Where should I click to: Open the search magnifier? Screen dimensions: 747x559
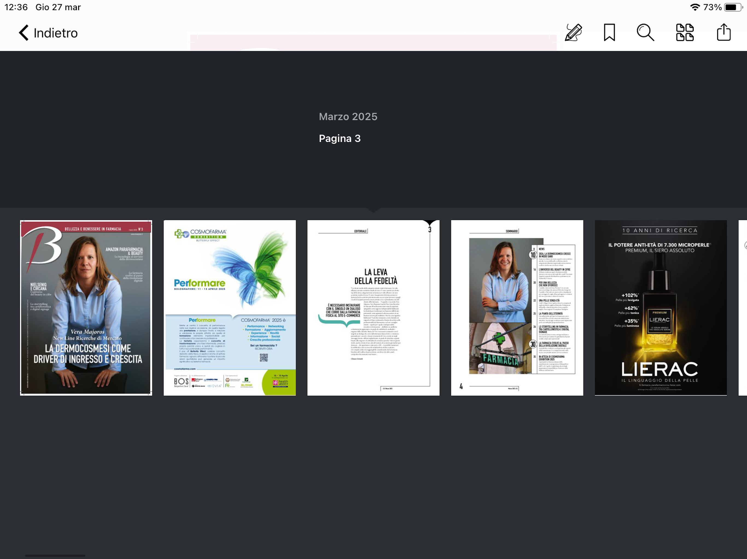pyautogui.click(x=645, y=33)
